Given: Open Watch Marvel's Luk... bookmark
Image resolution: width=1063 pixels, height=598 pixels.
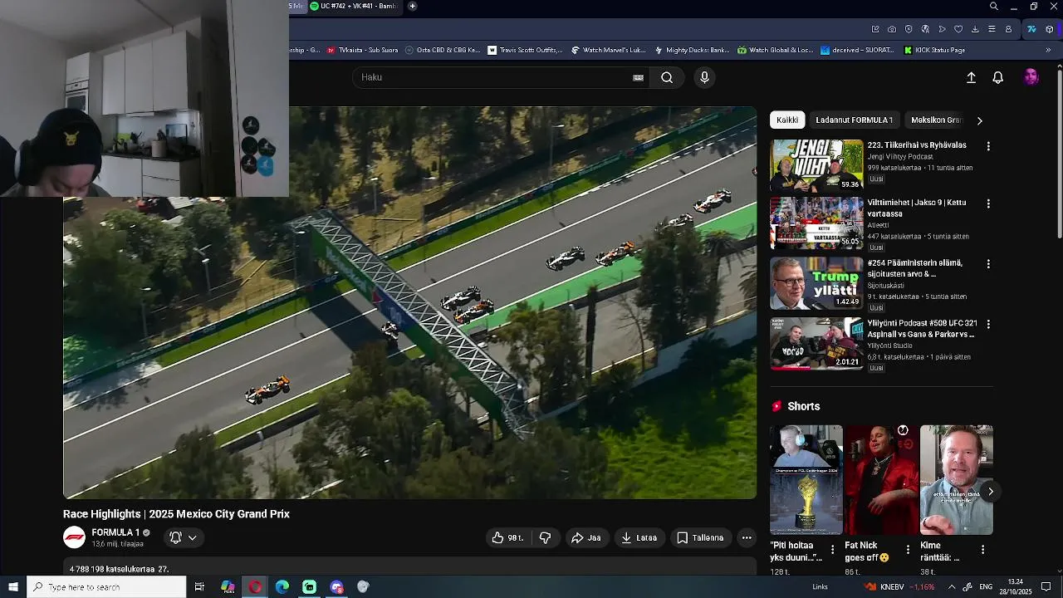Looking at the screenshot, I should [608, 50].
